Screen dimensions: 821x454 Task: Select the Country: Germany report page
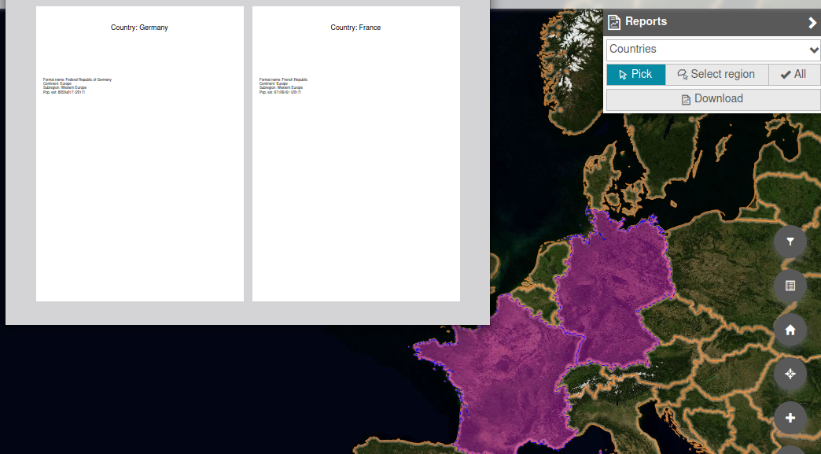[139, 153]
